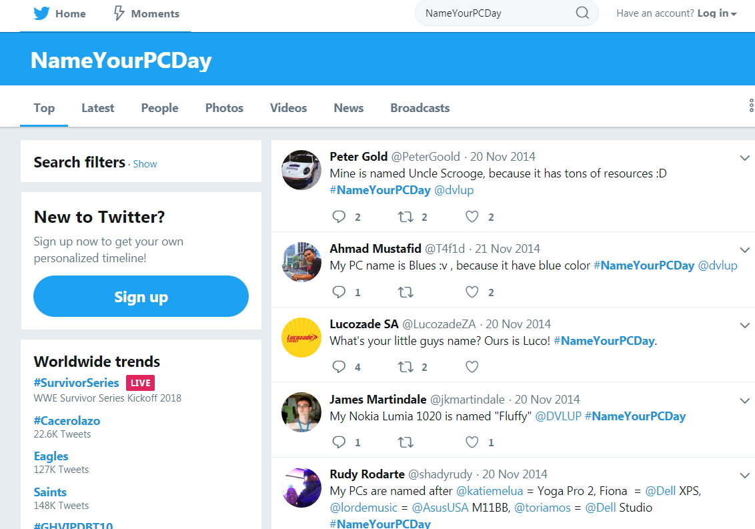Open James Martindale's tweet options chevron

point(744,401)
